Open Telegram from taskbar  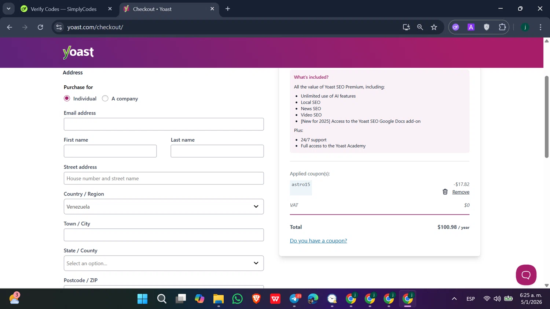(x=294, y=299)
